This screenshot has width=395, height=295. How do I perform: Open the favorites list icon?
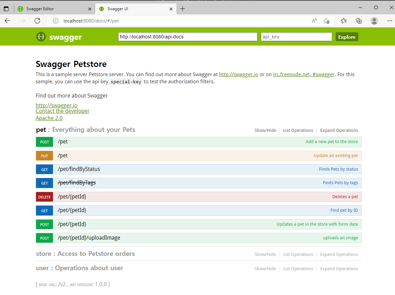pyautogui.click(x=344, y=21)
